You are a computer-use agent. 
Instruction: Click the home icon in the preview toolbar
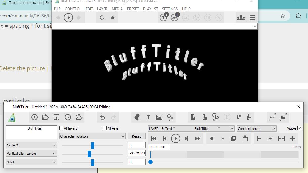pos(113,18)
